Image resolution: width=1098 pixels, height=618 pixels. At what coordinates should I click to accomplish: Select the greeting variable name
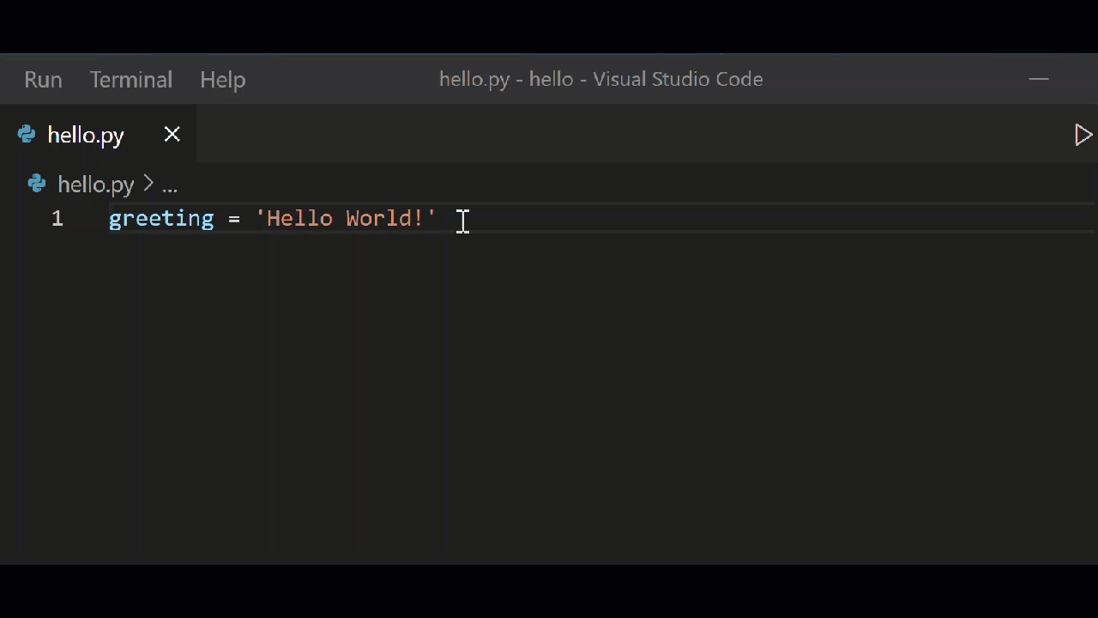click(160, 218)
